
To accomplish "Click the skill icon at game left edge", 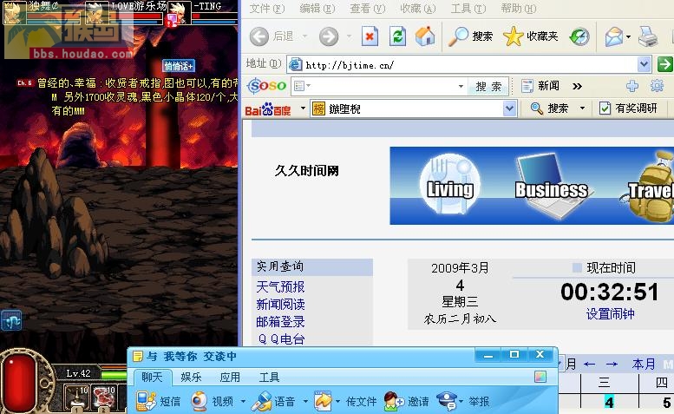I will [x=11, y=321].
